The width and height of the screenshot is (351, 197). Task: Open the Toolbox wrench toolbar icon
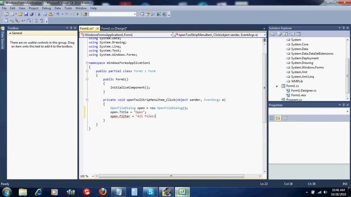(153, 14)
